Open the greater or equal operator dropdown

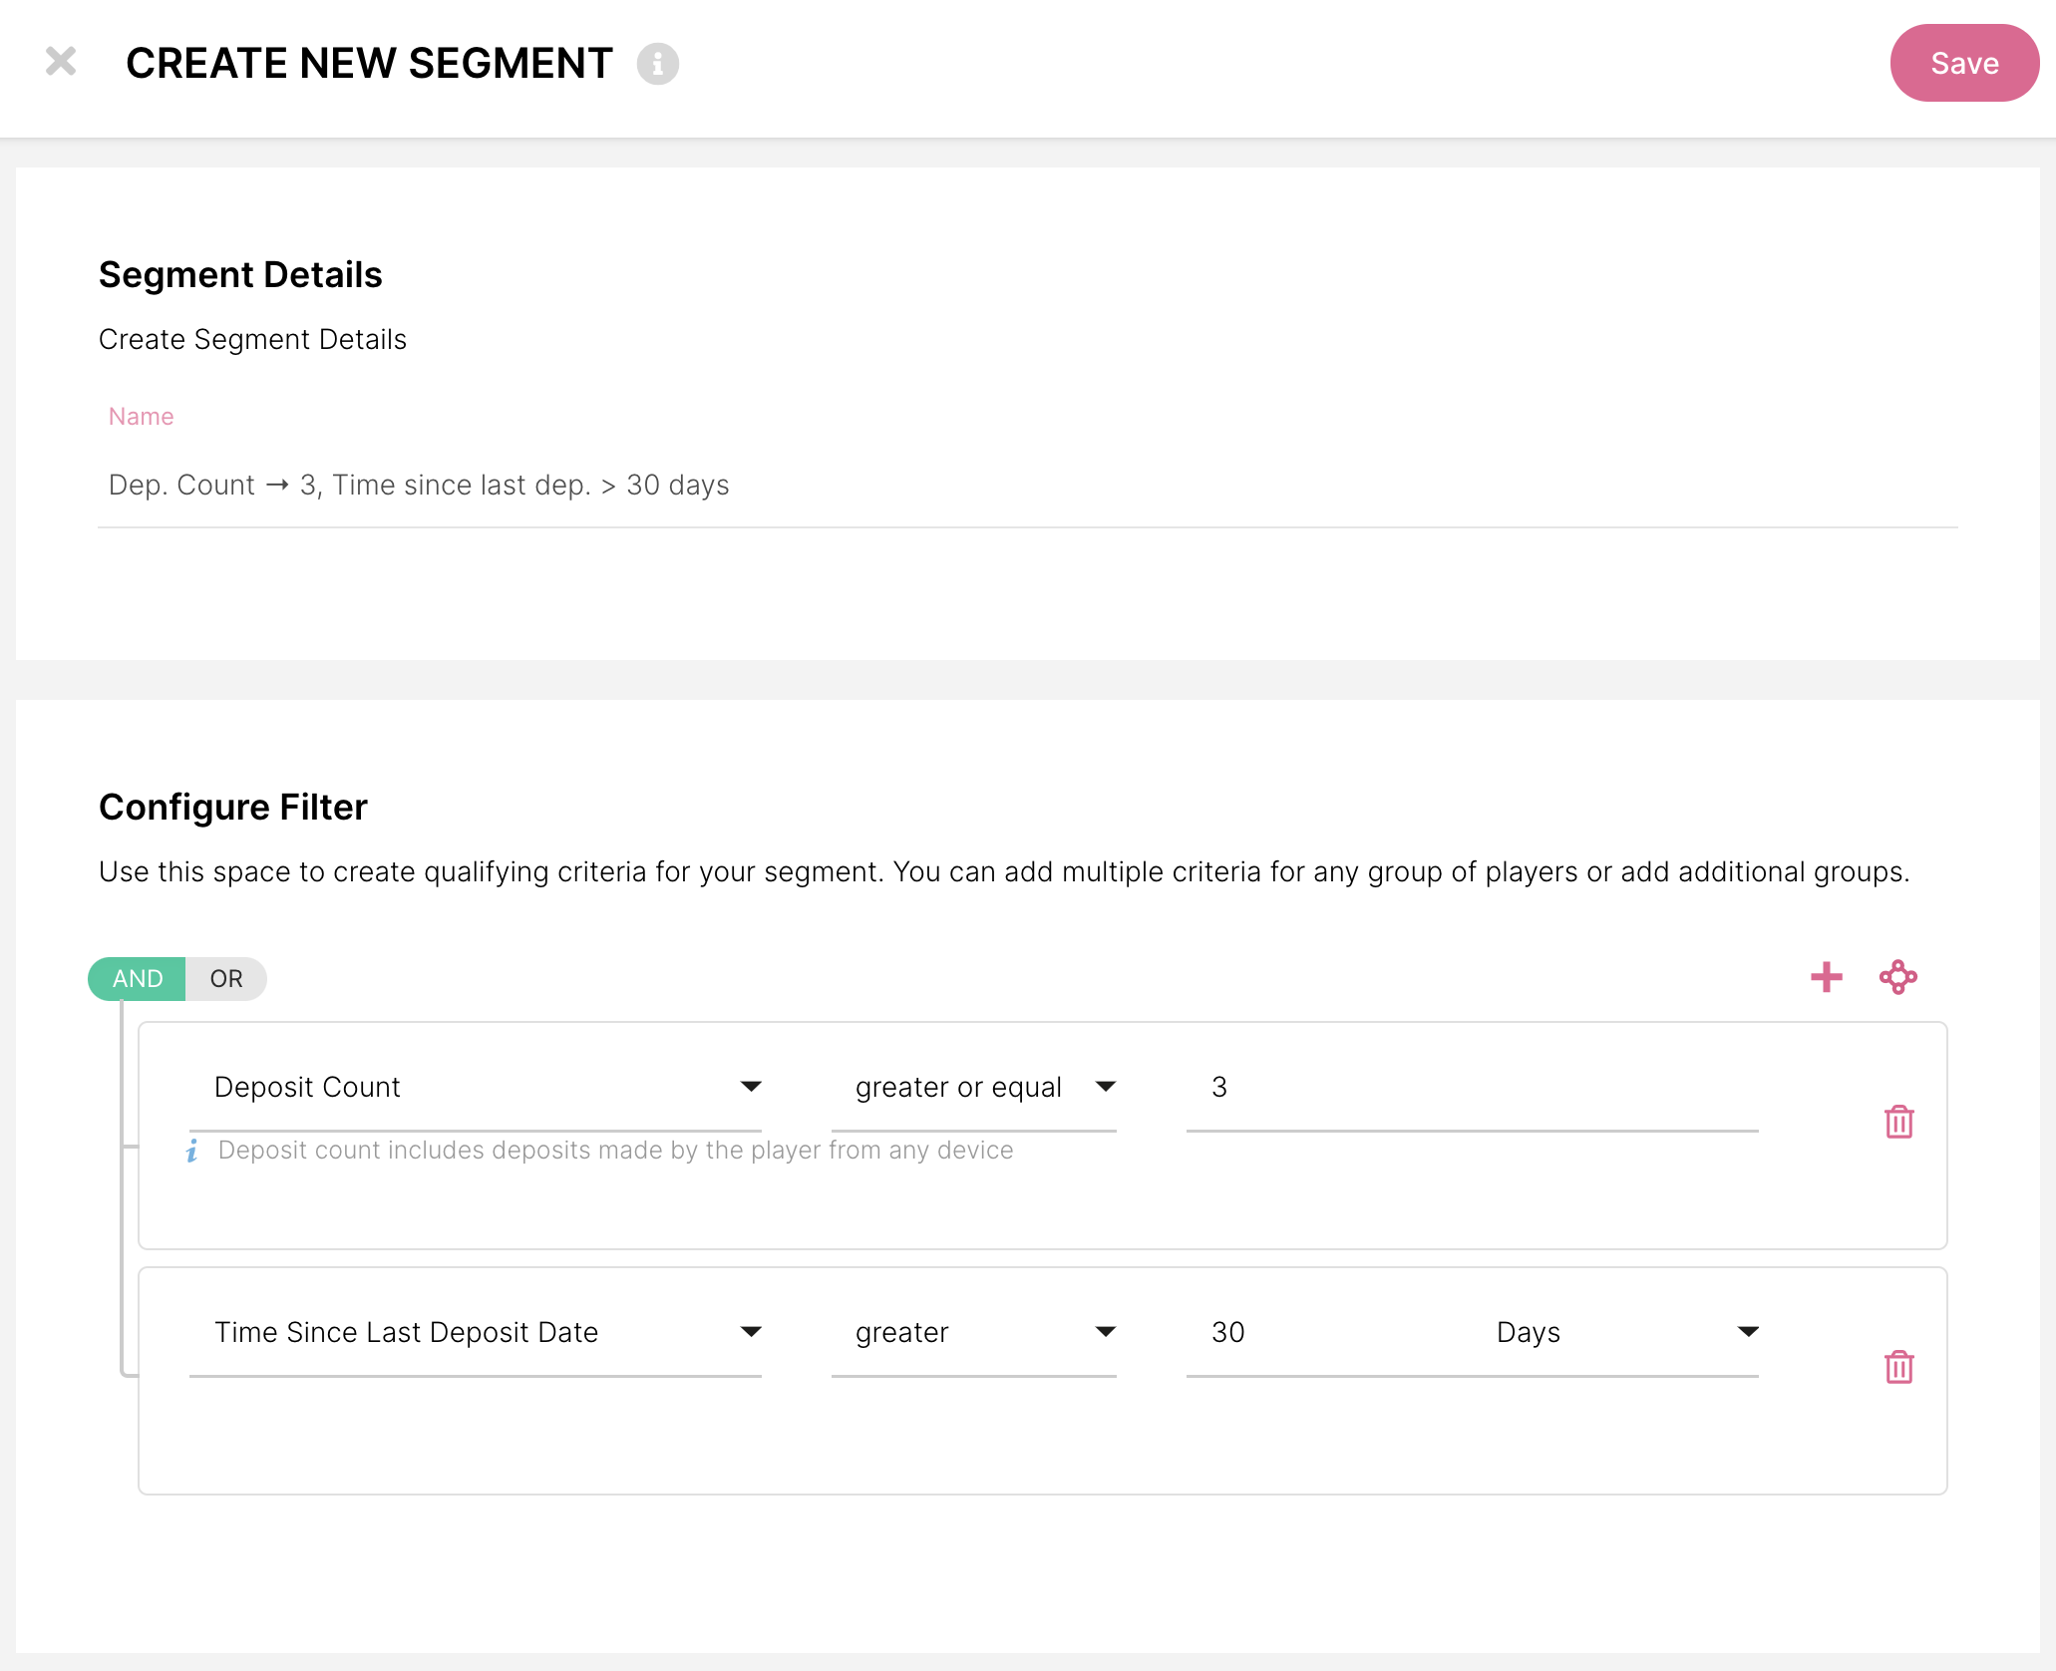click(973, 1087)
